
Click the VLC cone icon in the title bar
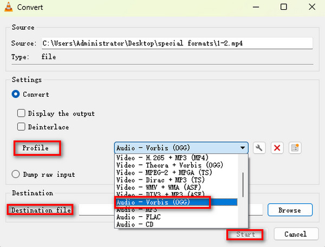coord(9,7)
